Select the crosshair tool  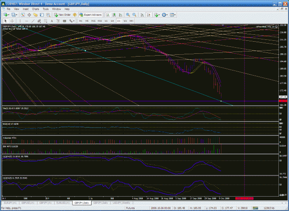pos(12,21)
